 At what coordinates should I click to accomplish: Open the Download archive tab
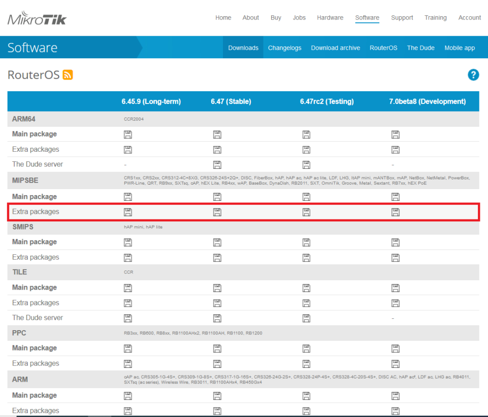click(335, 48)
